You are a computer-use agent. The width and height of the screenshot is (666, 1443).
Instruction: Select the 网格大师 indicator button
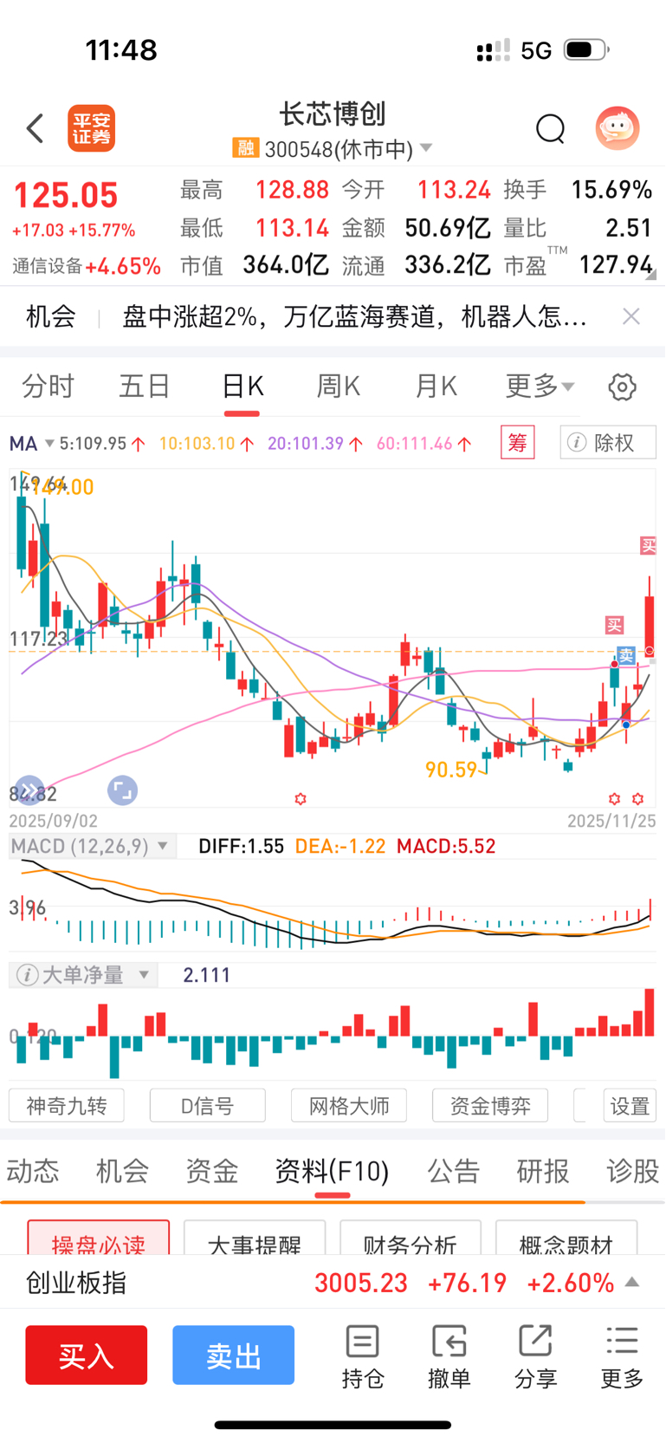[x=349, y=1106]
